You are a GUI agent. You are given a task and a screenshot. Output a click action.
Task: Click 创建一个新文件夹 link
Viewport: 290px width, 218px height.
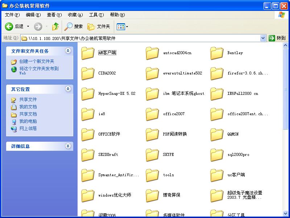click(x=37, y=61)
